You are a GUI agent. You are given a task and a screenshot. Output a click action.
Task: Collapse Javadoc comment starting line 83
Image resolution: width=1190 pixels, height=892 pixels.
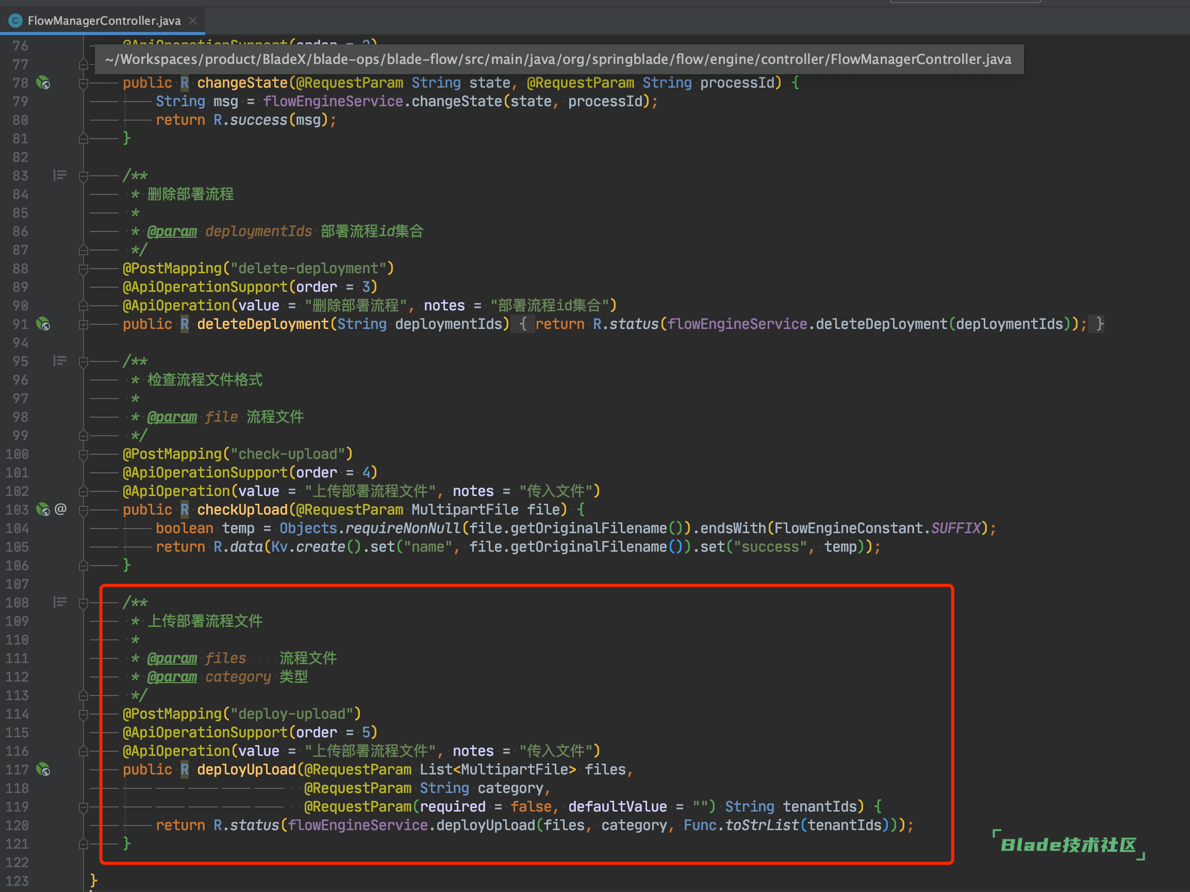(84, 176)
